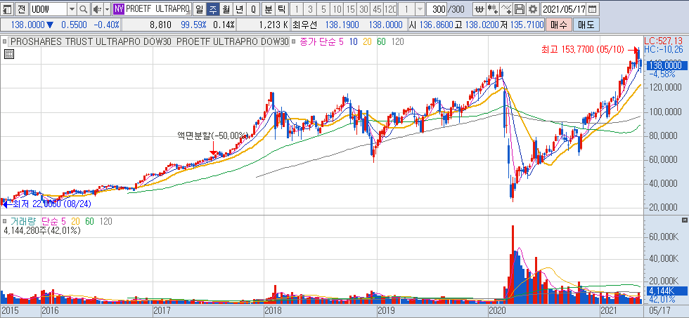Click the red 매수 buy button
Viewport: 689px width, 318px height.
coord(558,25)
